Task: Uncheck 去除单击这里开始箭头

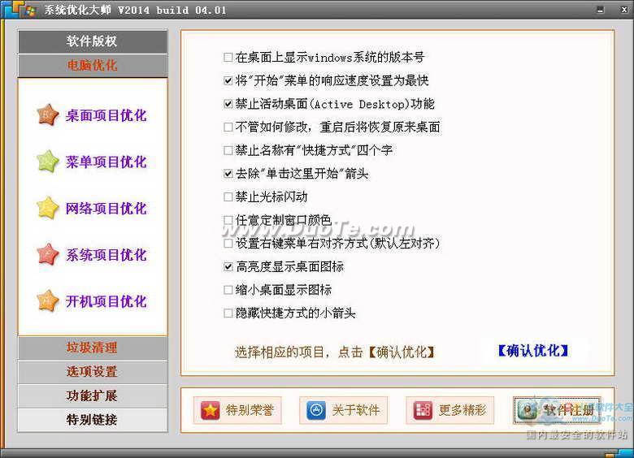Action: [228, 174]
